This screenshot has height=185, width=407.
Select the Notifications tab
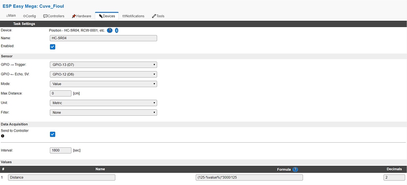click(x=133, y=16)
